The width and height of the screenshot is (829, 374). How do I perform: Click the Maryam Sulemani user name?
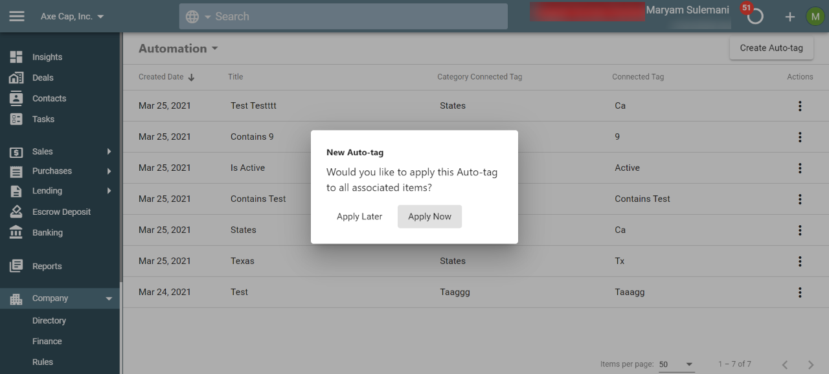pyautogui.click(x=687, y=10)
